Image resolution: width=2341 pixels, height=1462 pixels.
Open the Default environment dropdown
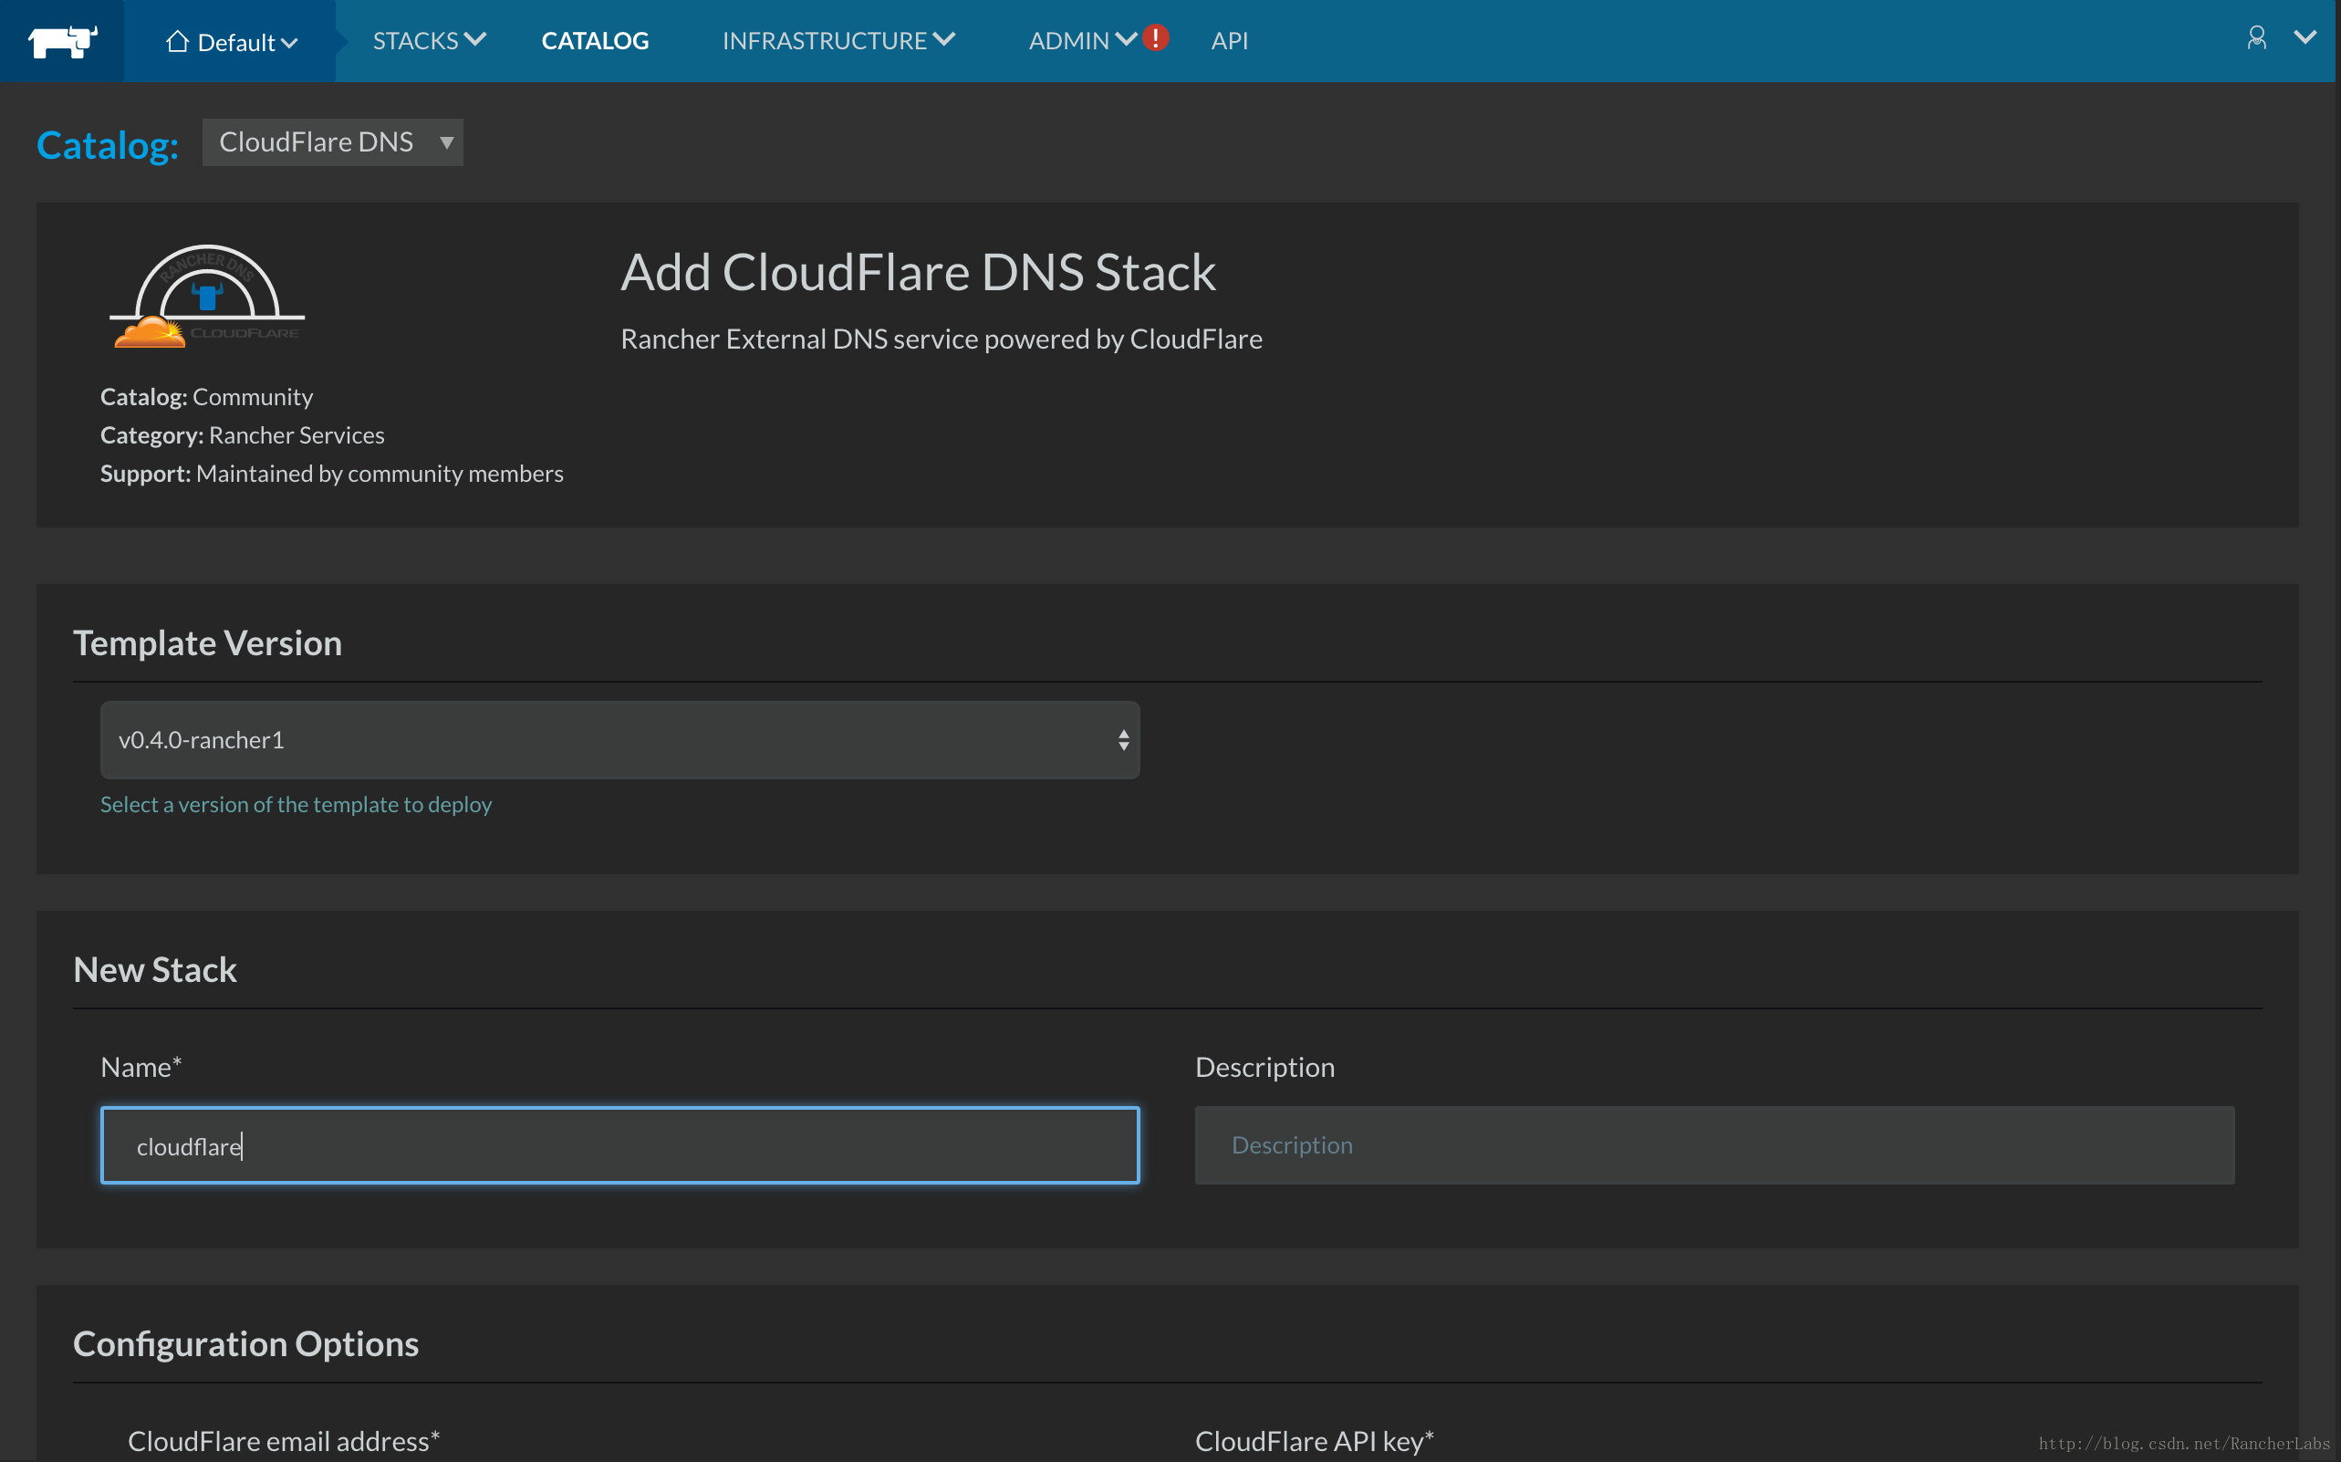coord(231,42)
